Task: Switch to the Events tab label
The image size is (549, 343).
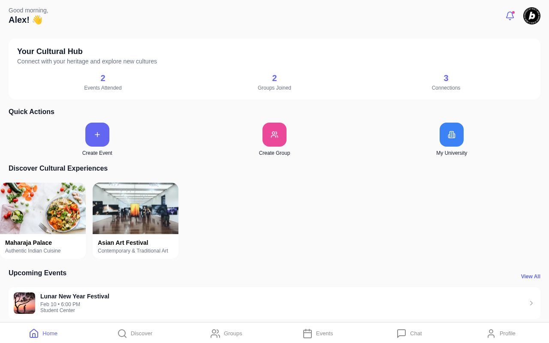Action: [x=324, y=333]
